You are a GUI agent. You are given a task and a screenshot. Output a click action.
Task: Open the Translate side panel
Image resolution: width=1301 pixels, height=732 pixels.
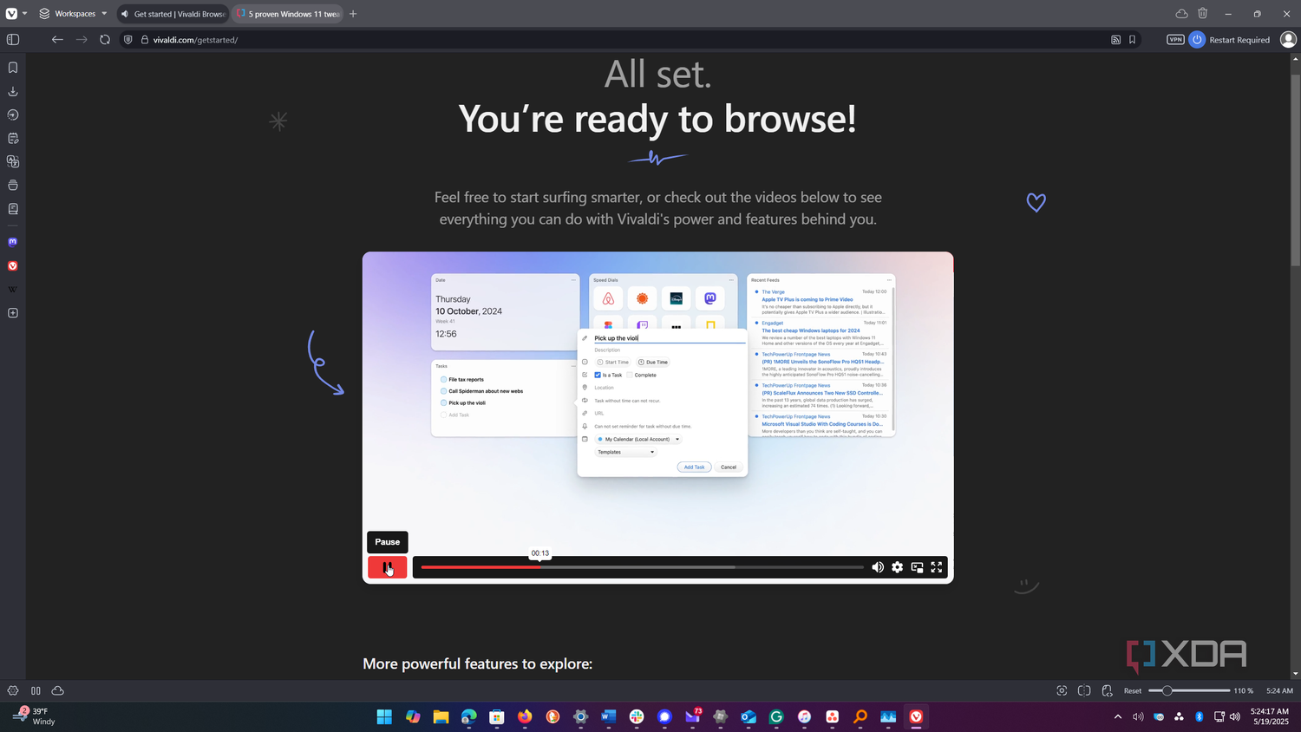pos(13,161)
